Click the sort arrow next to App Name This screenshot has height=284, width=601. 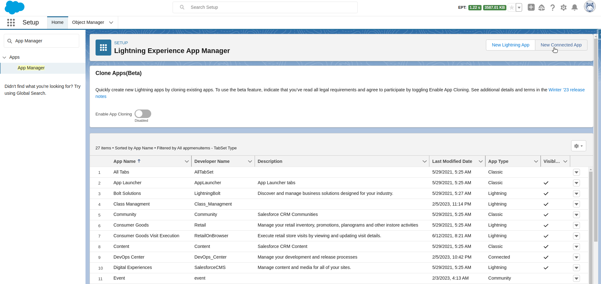(139, 161)
